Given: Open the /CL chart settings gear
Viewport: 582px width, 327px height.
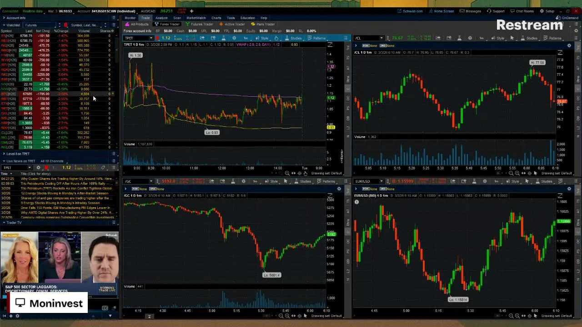Looking at the screenshot, I should pyautogui.click(x=470, y=38).
